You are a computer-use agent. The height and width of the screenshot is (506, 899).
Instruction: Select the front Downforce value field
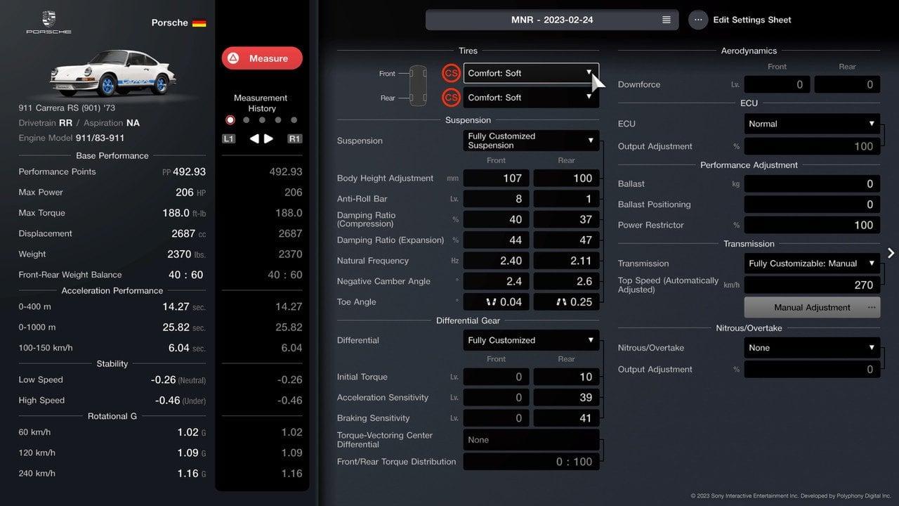tap(777, 84)
